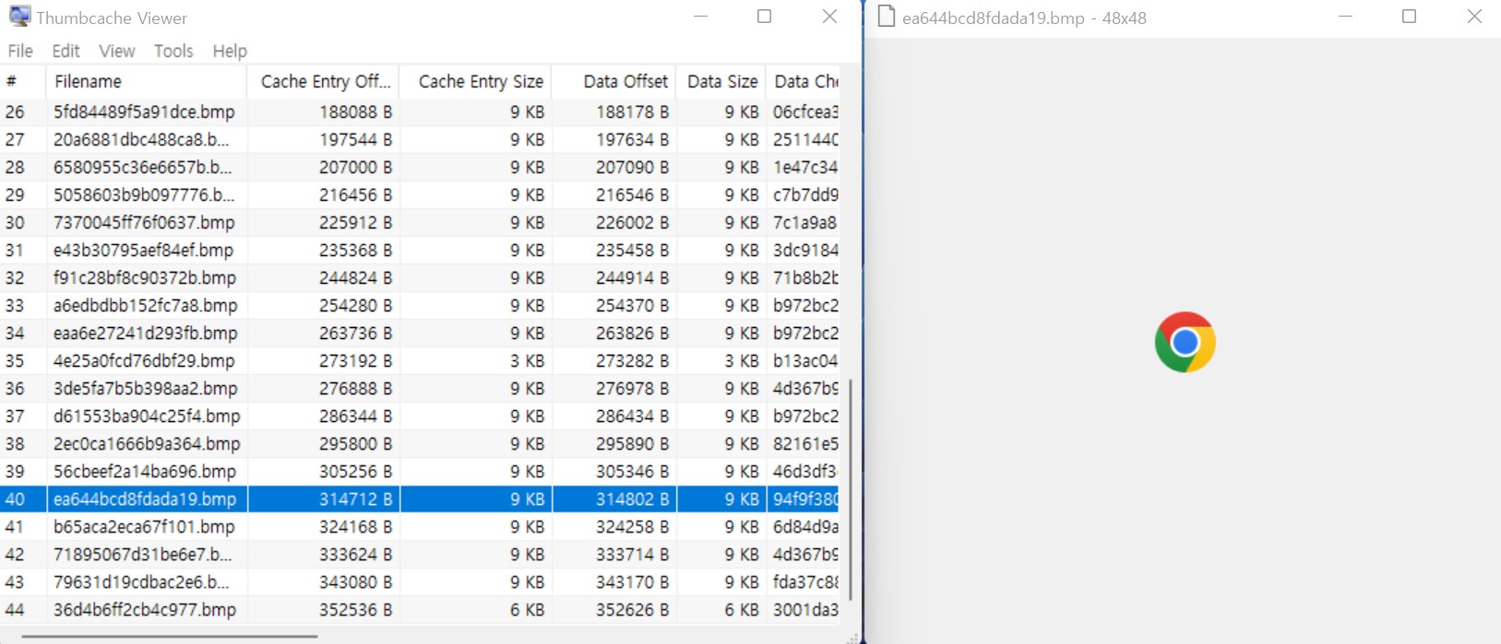The image size is (1501, 644).
Task: Open the Tools menu
Action: click(x=173, y=51)
